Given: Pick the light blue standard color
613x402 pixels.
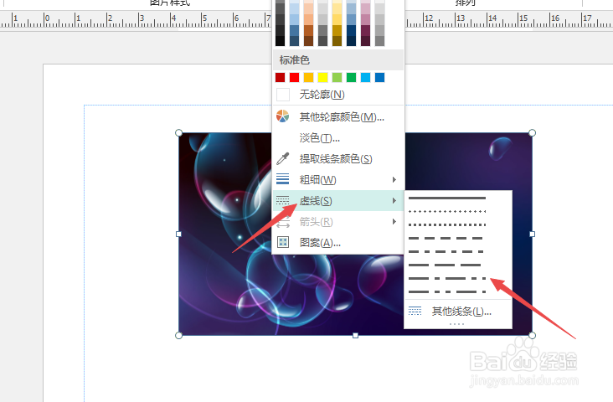Looking at the screenshot, I should coord(365,77).
